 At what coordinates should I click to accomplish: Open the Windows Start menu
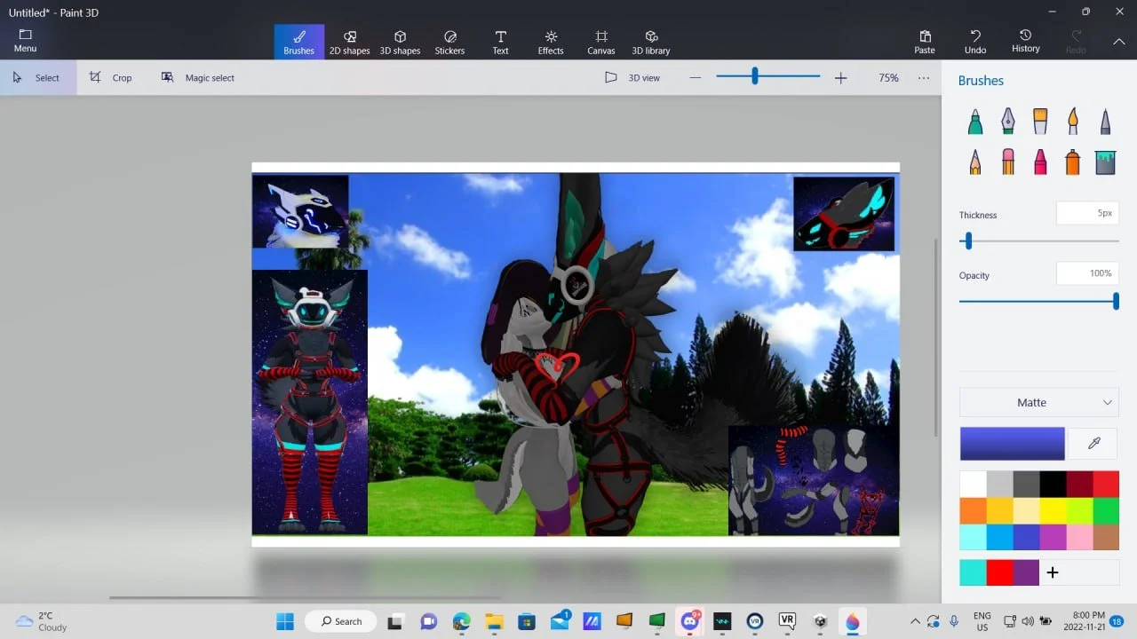(285, 621)
